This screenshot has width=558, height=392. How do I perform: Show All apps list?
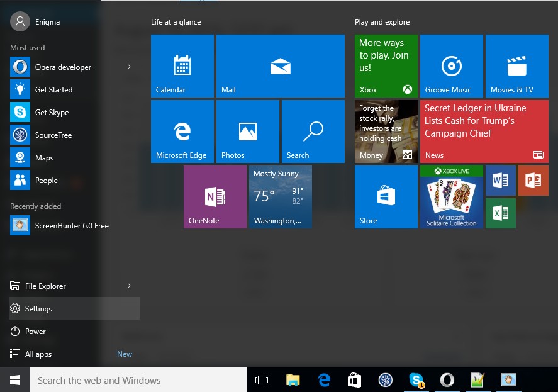tap(74, 354)
